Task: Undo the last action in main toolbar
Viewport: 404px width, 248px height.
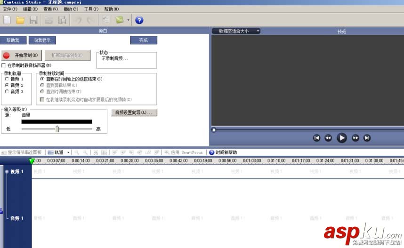Action: [x=78, y=20]
